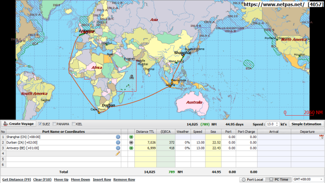Click the Simple Estimation button
Image resolution: width=325 pixels, height=183 pixels.
tap(306, 124)
